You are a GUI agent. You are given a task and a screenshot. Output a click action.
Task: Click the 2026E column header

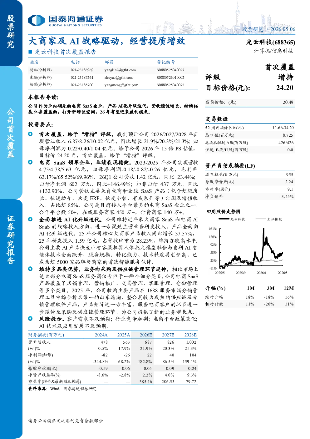pyautogui.click(x=146, y=335)
